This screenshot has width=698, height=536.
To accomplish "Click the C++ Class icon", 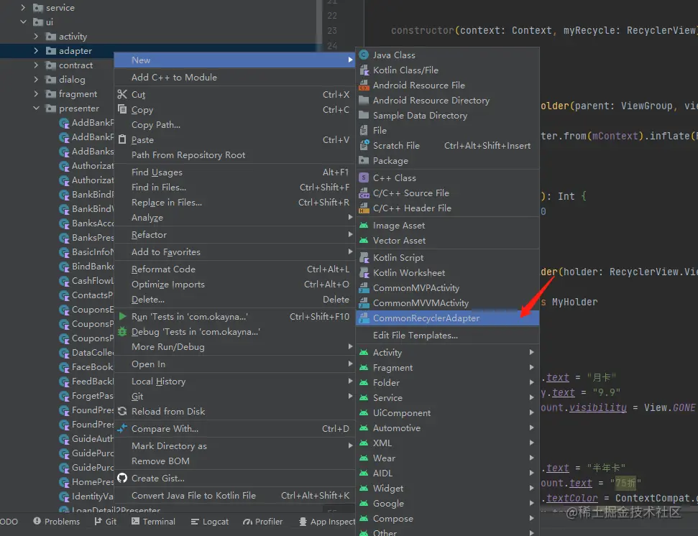I will [x=364, y=178].
